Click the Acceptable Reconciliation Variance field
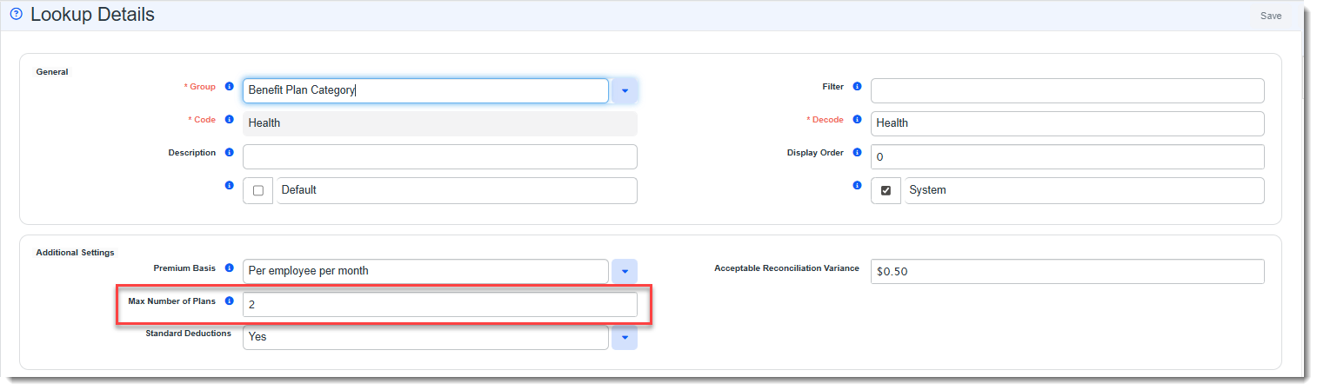 coord(1066,271)
